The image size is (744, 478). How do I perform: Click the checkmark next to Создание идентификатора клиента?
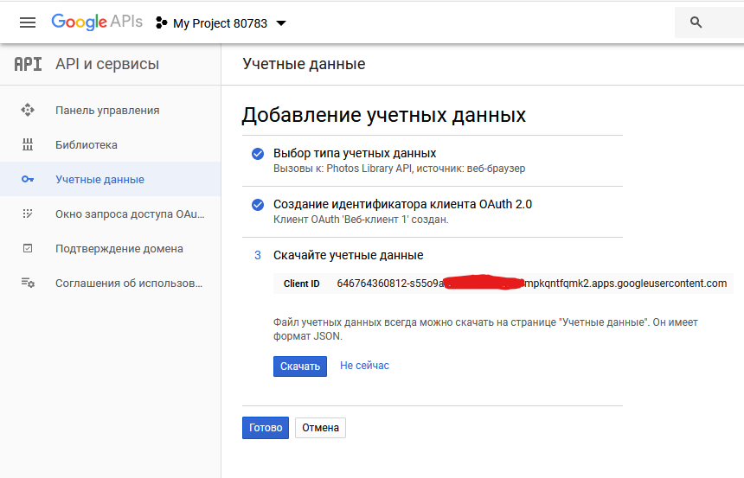click(258, 204)
